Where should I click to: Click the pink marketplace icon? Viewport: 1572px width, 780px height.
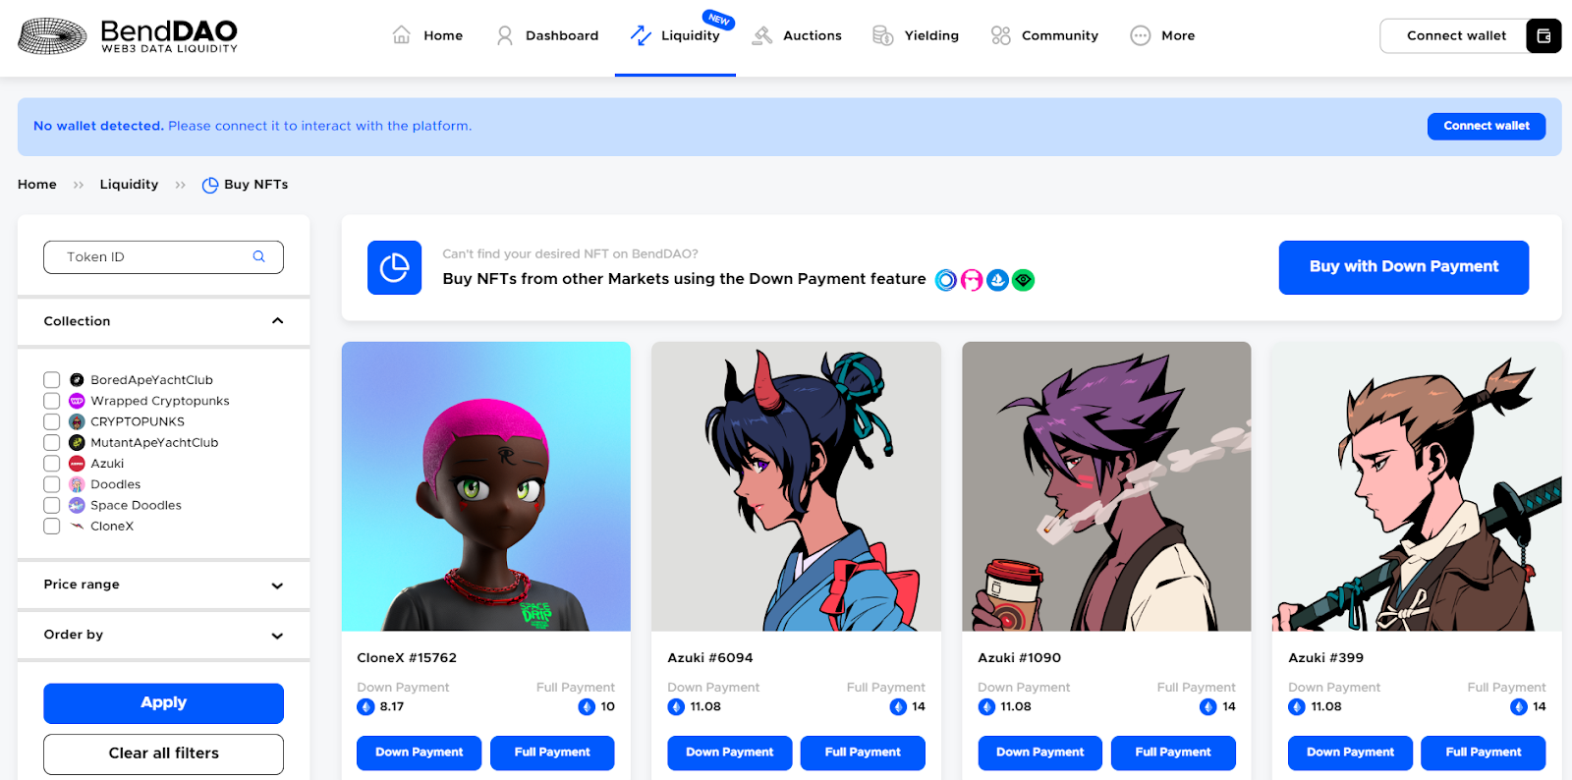[972, 280]
